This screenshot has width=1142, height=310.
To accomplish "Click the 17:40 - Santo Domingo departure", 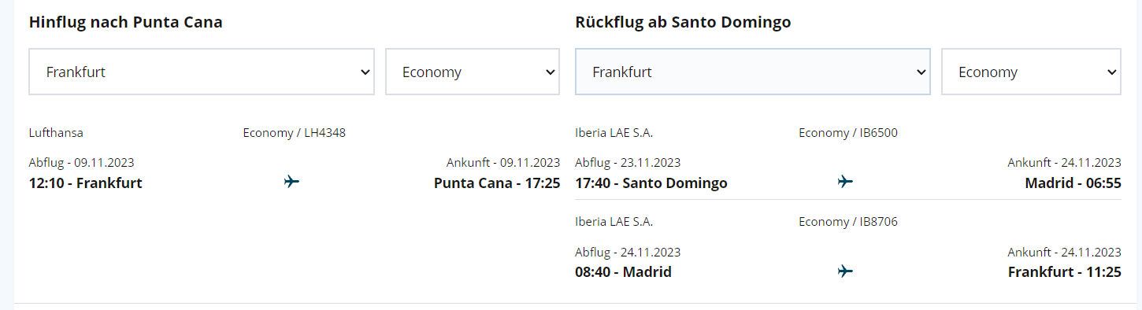I will [651, 183].
